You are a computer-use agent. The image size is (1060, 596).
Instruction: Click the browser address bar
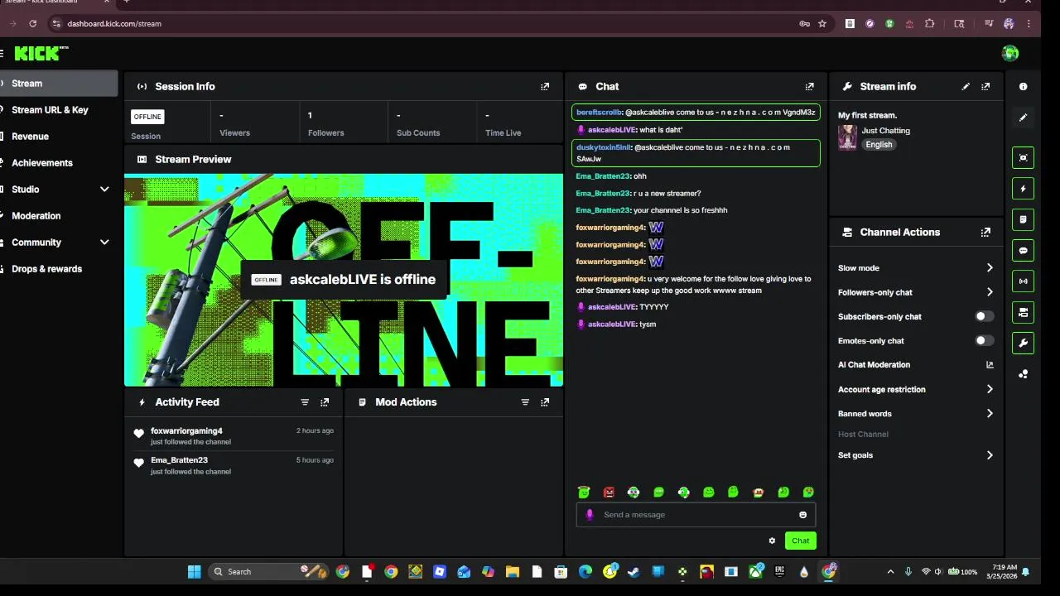pyautogui.click(x=422, y=24)
